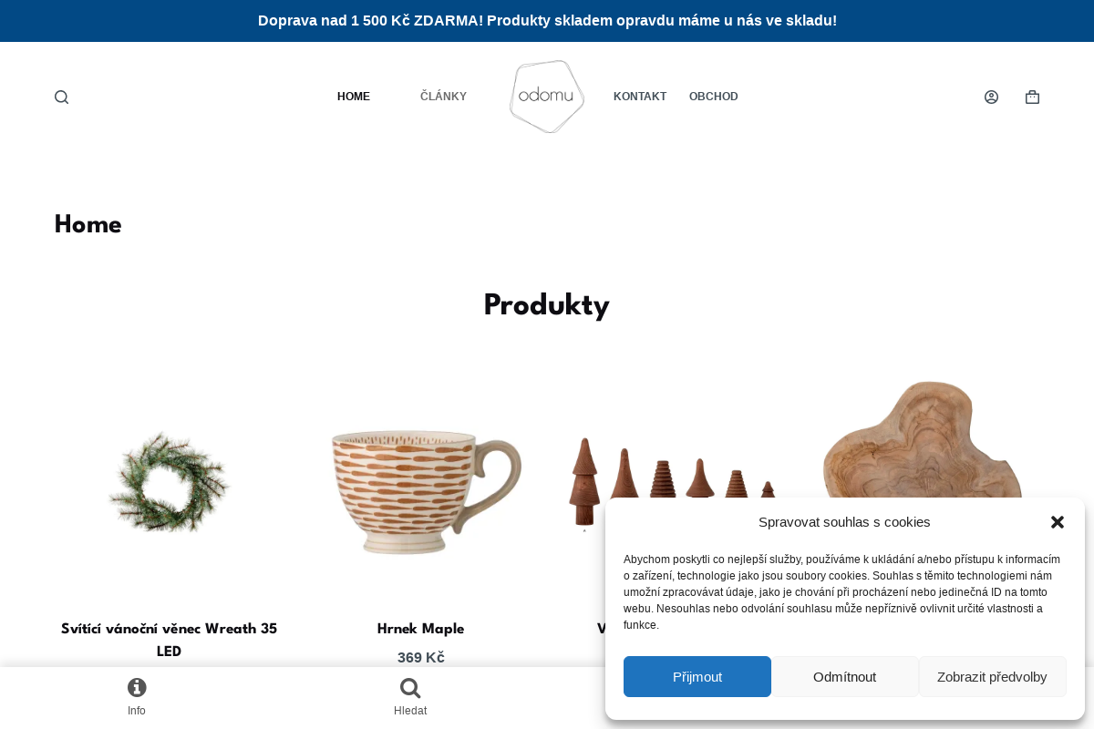This screenshot has height=729, width=1094.
Task: Open the OBCHOD menu item
Action: (714, 97)
